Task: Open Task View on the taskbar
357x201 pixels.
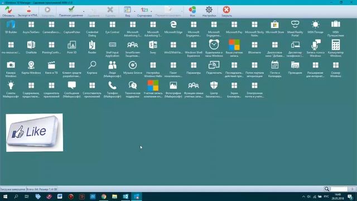Action: pos(27,197)
